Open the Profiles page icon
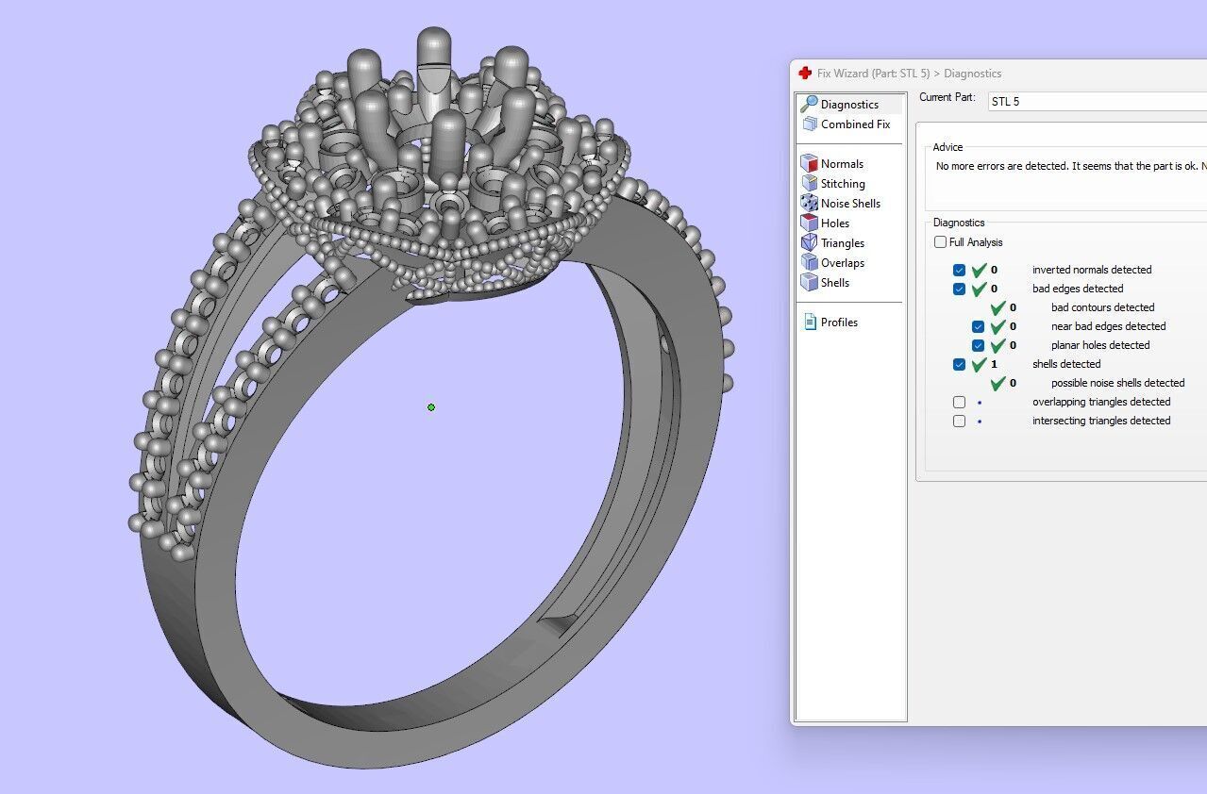 tap(810, 322)
